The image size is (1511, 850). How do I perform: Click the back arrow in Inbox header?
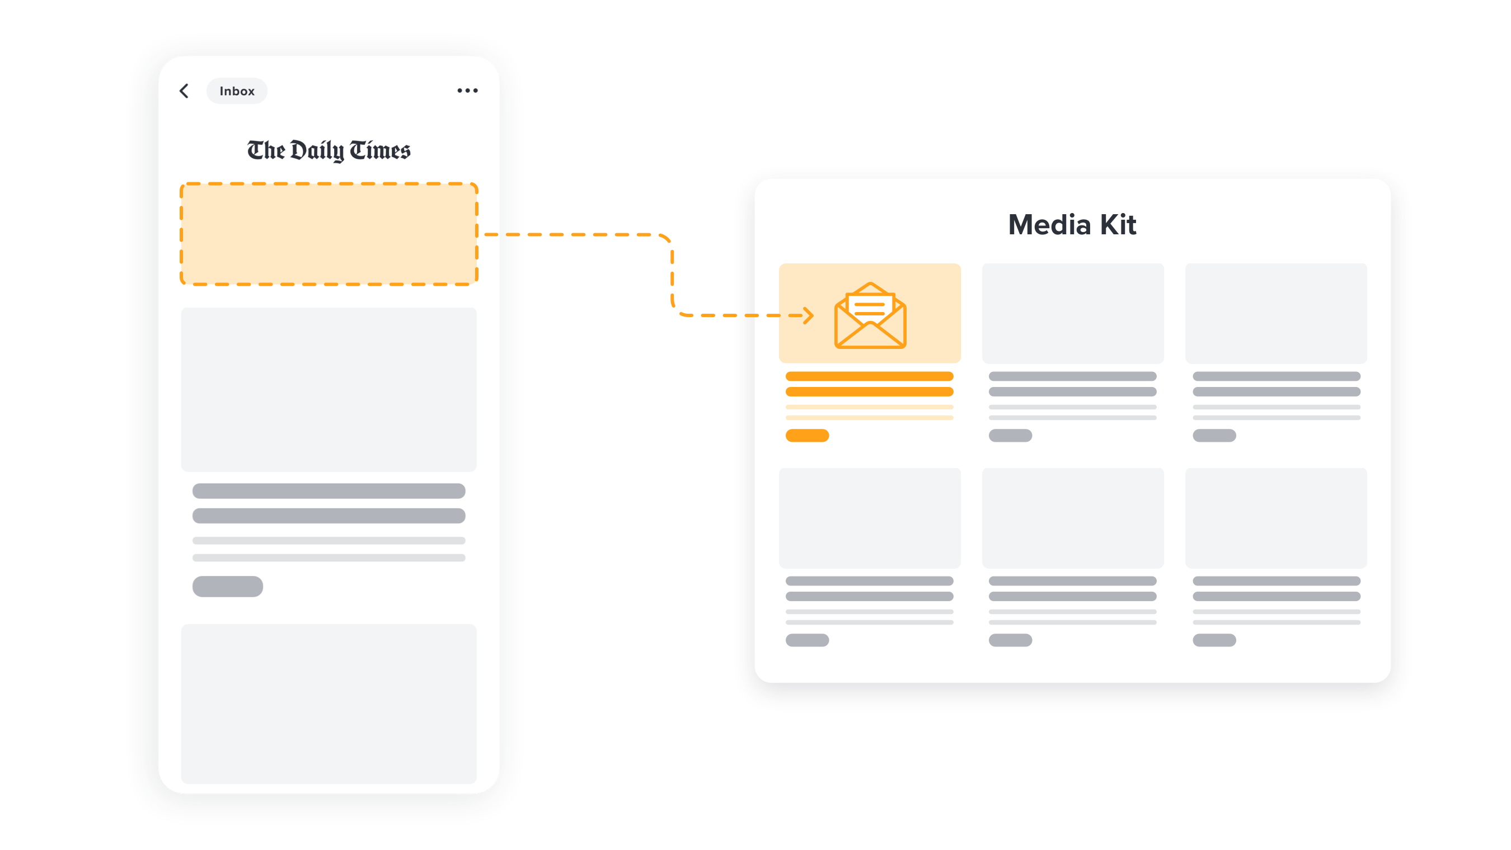182,91
